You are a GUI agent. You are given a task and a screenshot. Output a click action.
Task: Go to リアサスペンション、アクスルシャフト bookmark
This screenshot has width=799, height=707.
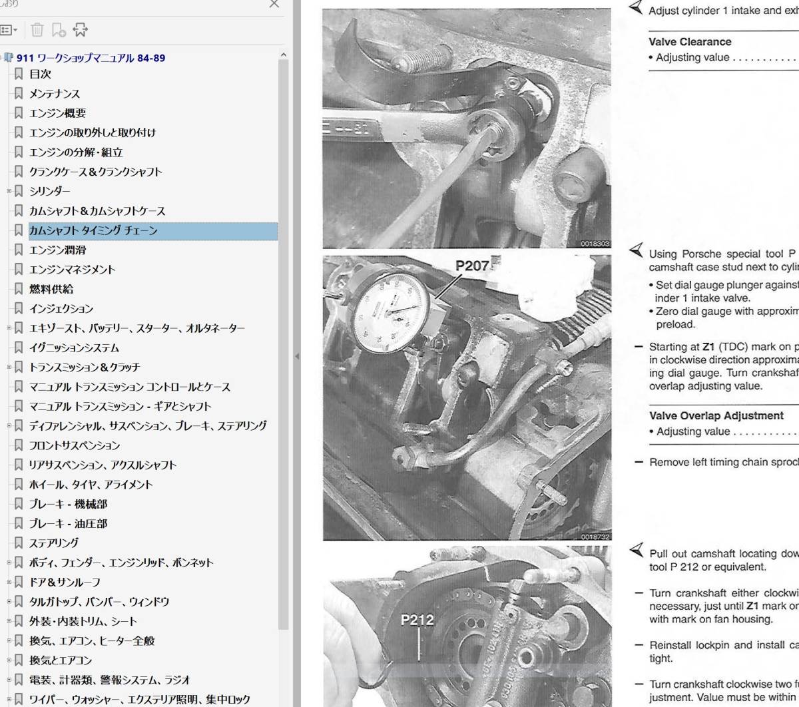103,465
